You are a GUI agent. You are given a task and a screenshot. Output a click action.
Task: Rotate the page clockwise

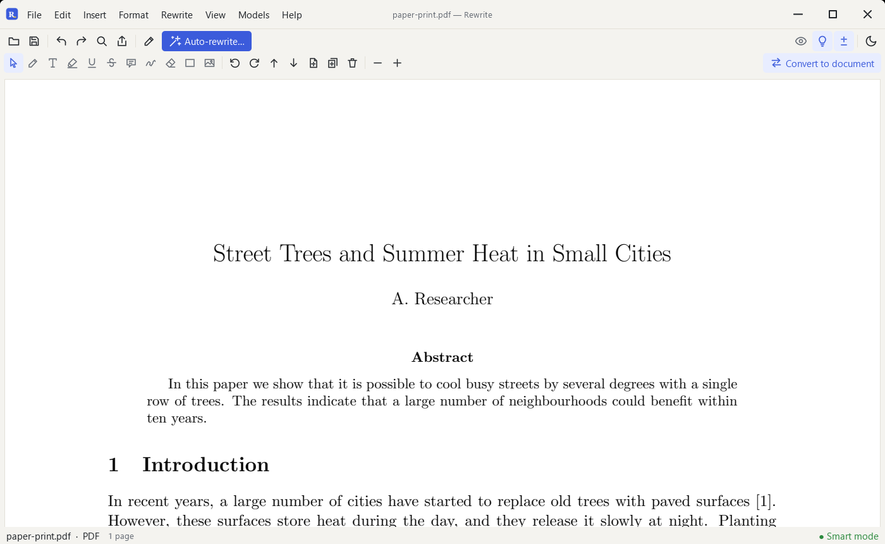pyautogui.click(x=254, y=63)
